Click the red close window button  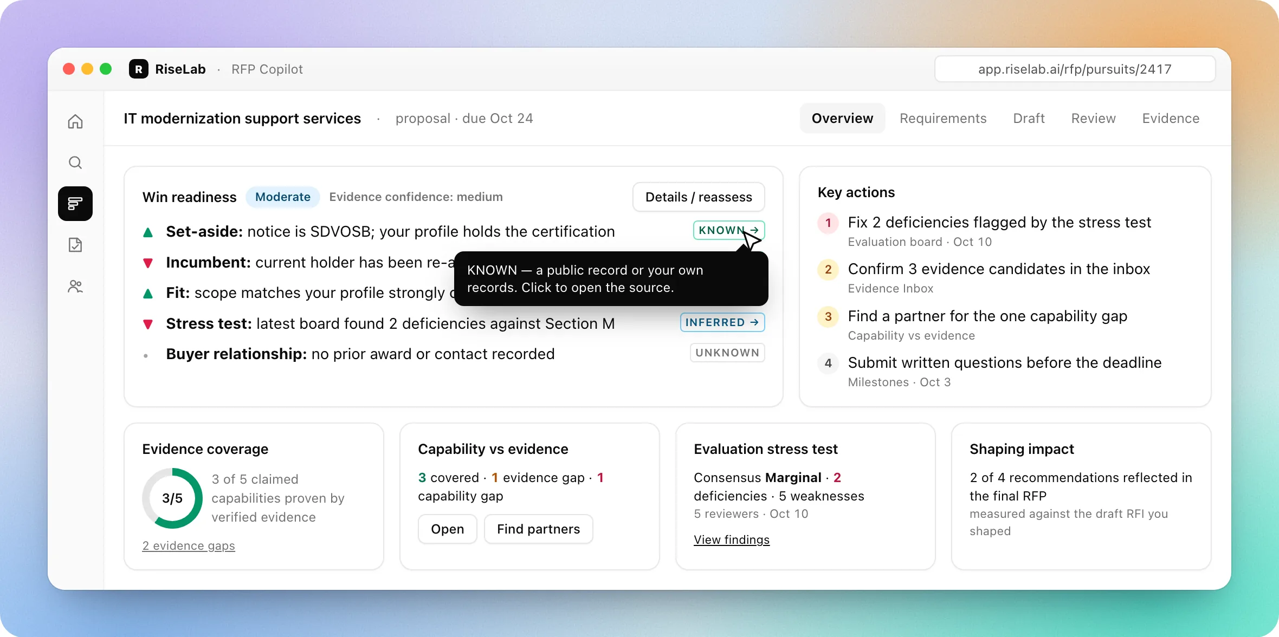coord(69,69)
